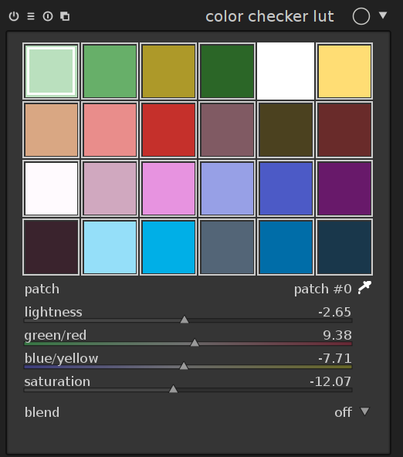Open the presets hamburger menu icon
This screenshot has width=403, height=457.
click(x=31, y=16)
